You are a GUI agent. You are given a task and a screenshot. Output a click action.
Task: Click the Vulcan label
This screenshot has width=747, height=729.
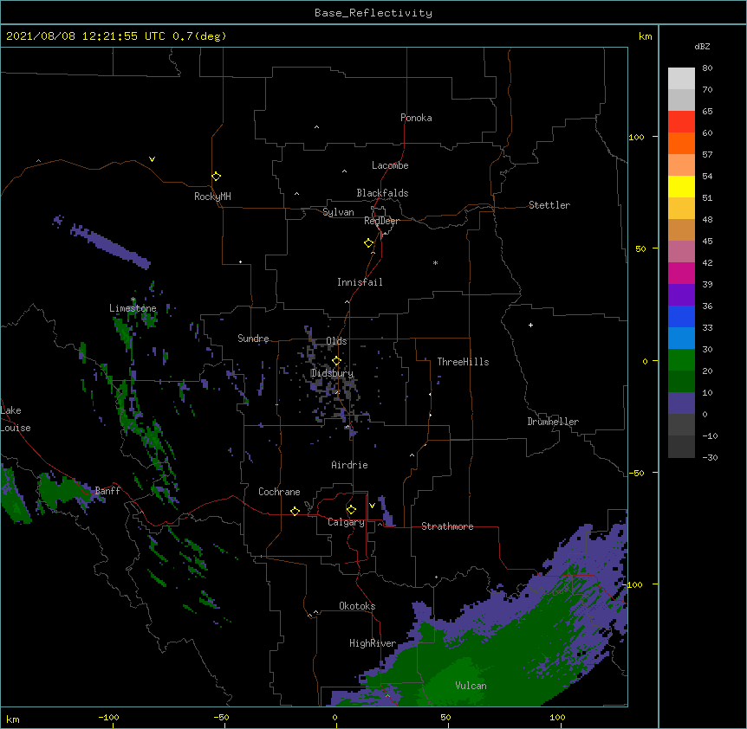[471, 686]
